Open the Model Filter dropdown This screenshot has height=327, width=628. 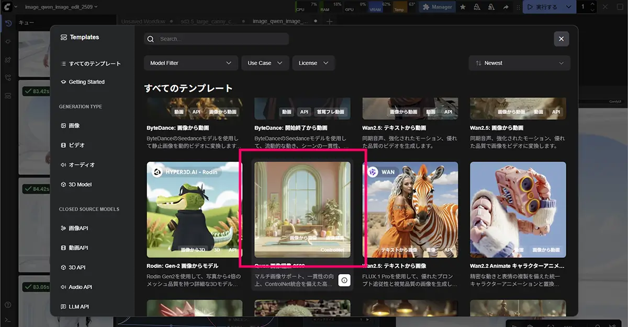pyautogui.click(x=190, y=63)
